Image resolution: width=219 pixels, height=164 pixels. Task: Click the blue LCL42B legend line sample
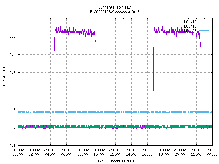click(x=204, y=30)
